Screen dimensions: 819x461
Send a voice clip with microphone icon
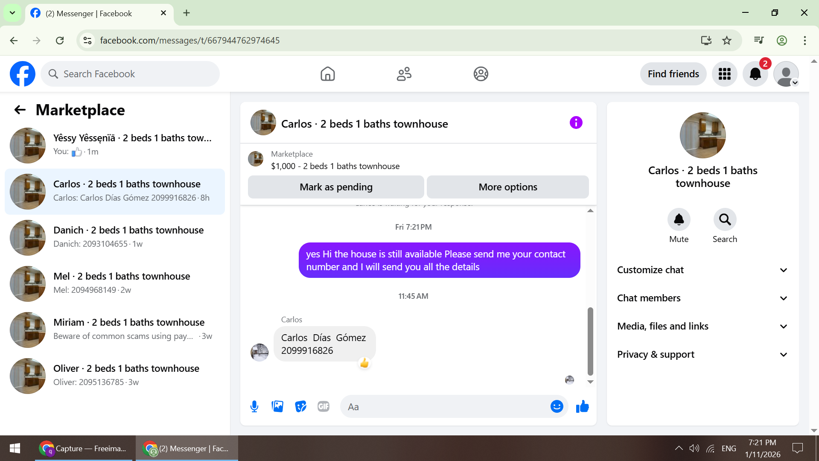coord(254,406)
